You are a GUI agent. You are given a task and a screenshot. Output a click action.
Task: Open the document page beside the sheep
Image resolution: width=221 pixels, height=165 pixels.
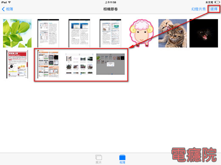tap(110, 33)
